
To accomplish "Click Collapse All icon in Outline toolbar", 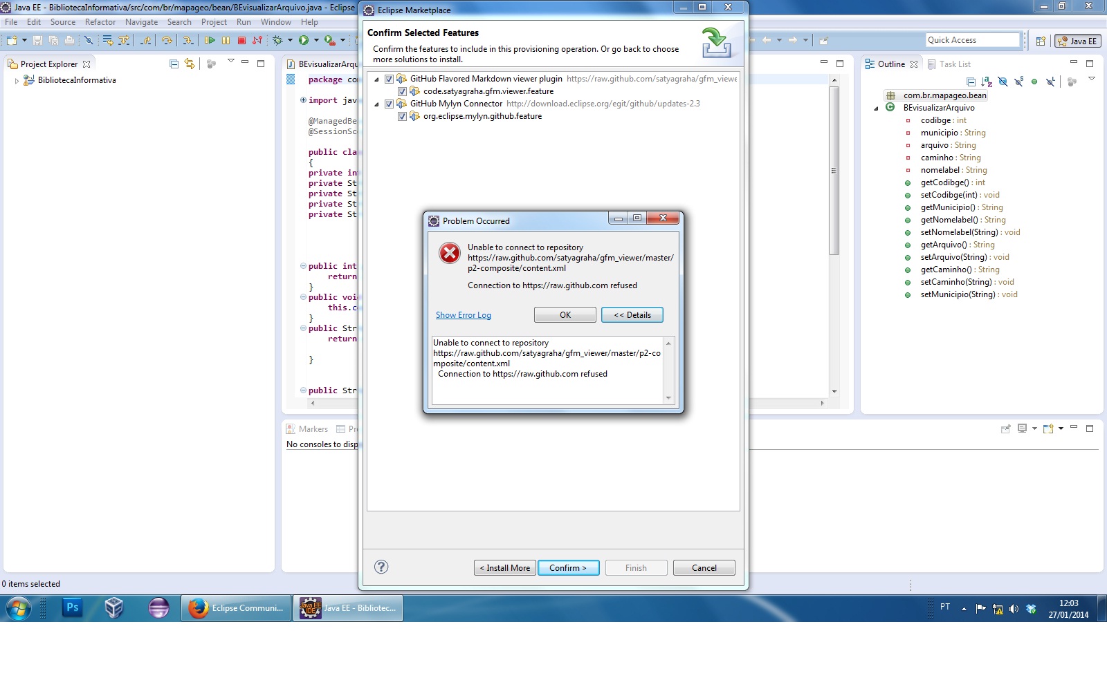I will 971,82.
